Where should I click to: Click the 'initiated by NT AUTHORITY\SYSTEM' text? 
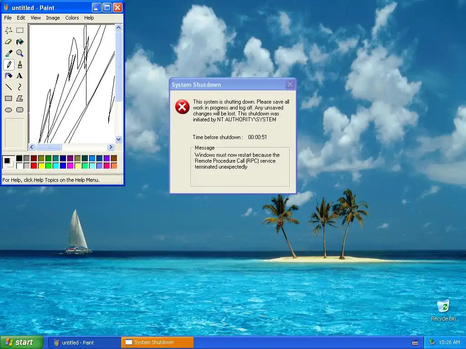(x=234, y=120)
